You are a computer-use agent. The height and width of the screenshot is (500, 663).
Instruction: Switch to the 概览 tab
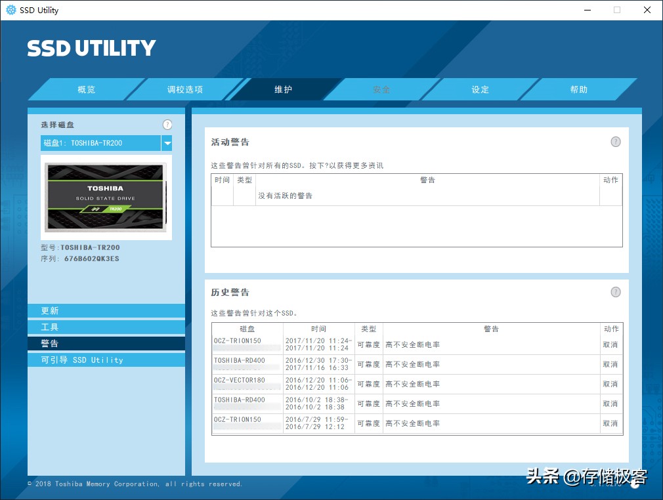click(86, 90)
